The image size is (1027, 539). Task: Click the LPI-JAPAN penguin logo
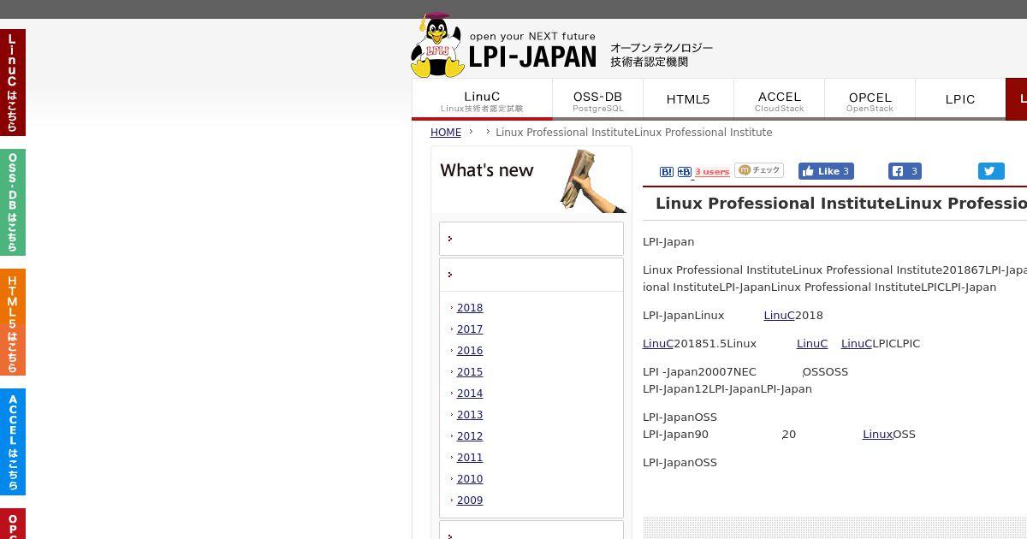click(503, 45)
